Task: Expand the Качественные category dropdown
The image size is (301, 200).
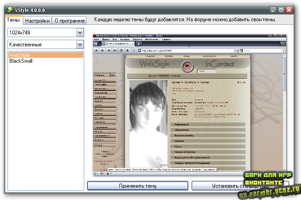Action: click(x=80, y=45)
